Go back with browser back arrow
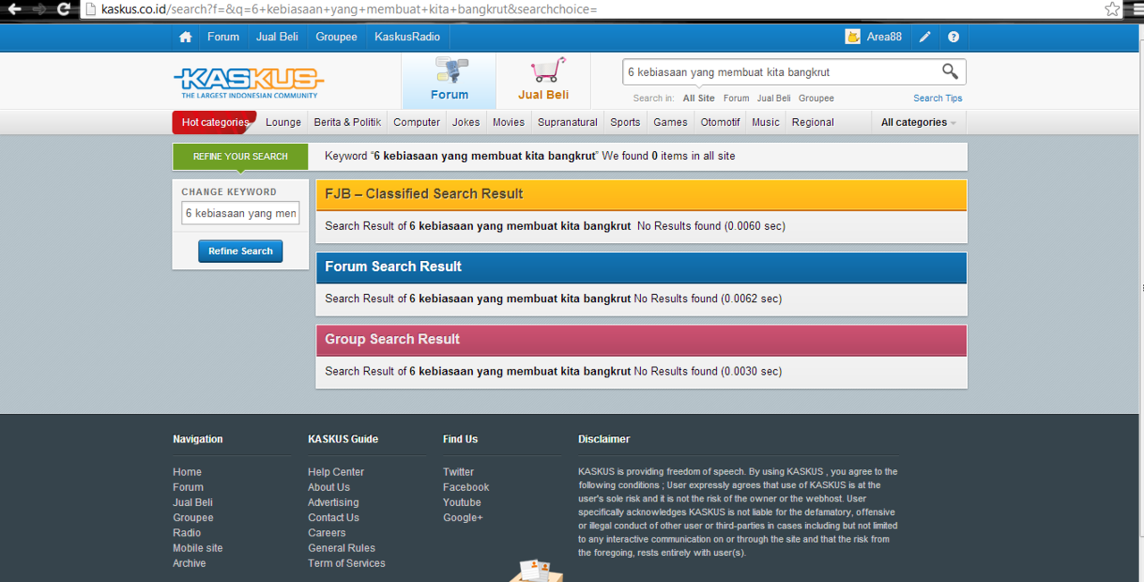 [14, 10]
